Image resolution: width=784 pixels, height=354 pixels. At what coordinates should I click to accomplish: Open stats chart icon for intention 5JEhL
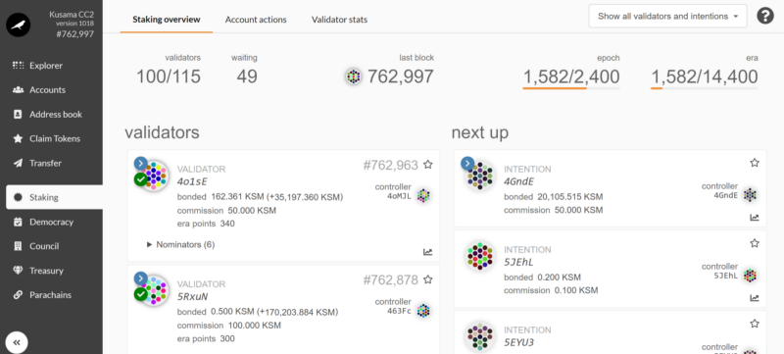pos(755,298)
